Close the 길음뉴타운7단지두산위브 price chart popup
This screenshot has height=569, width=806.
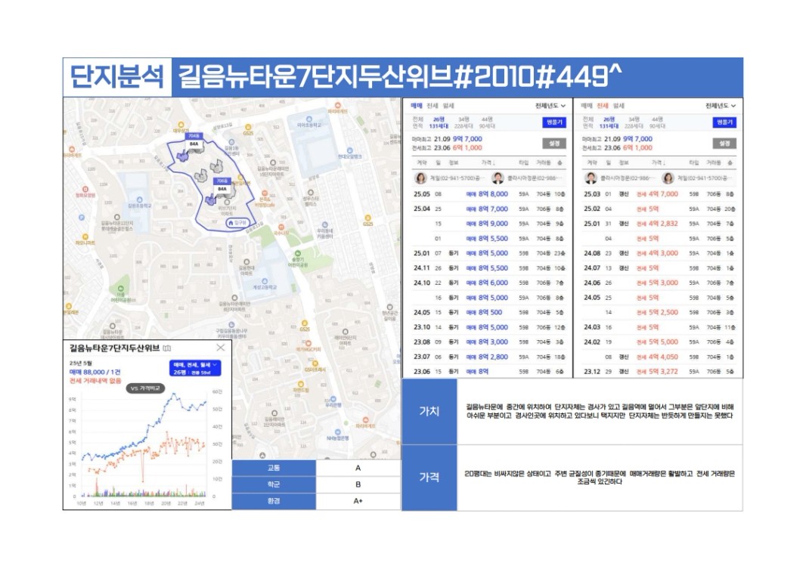[x=221, y=348]
